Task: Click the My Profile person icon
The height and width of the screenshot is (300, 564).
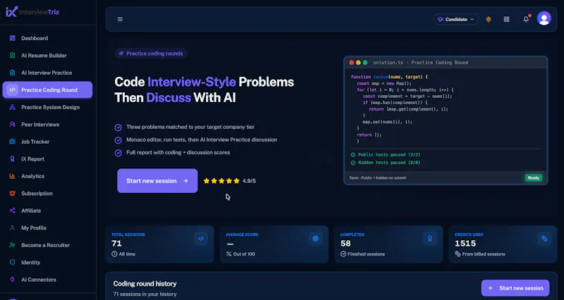Action: (12, 227)
